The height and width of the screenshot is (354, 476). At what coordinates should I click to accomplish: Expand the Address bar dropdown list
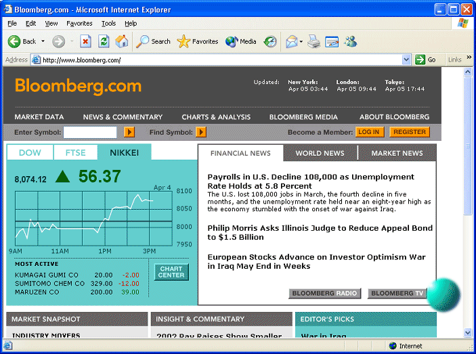click(406, 60)
